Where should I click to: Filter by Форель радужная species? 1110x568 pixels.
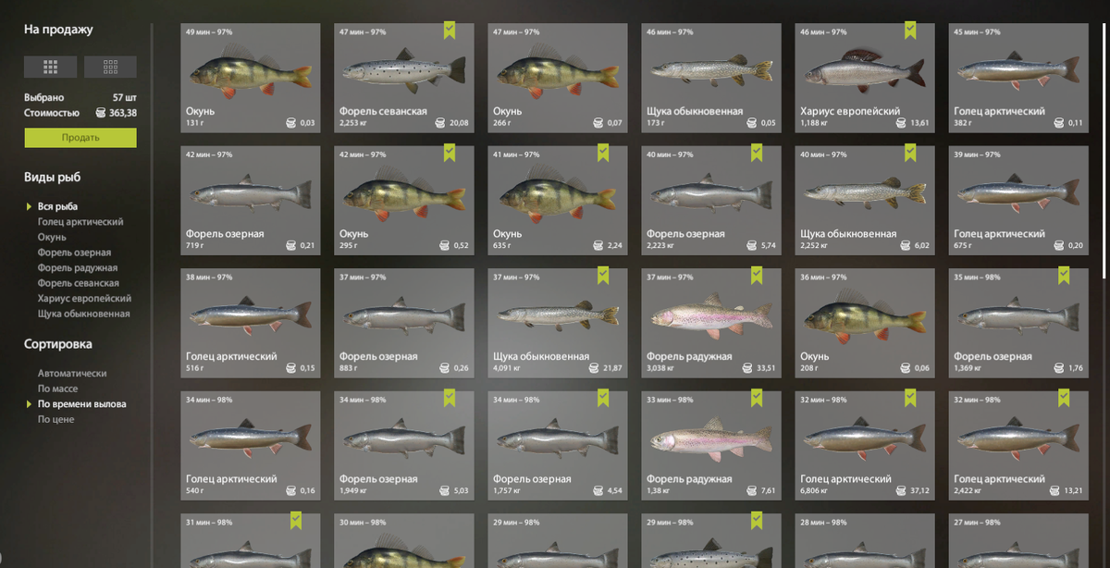(x=78, y=268)
